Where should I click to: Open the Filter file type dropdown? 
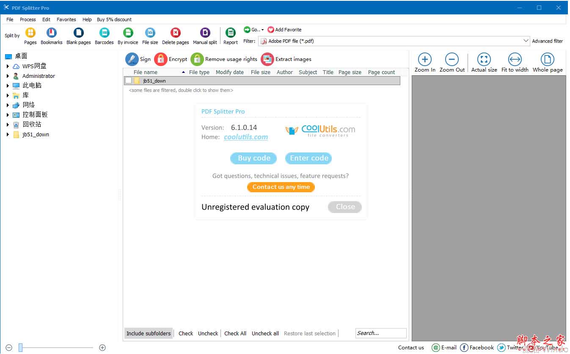coord(526,41)
